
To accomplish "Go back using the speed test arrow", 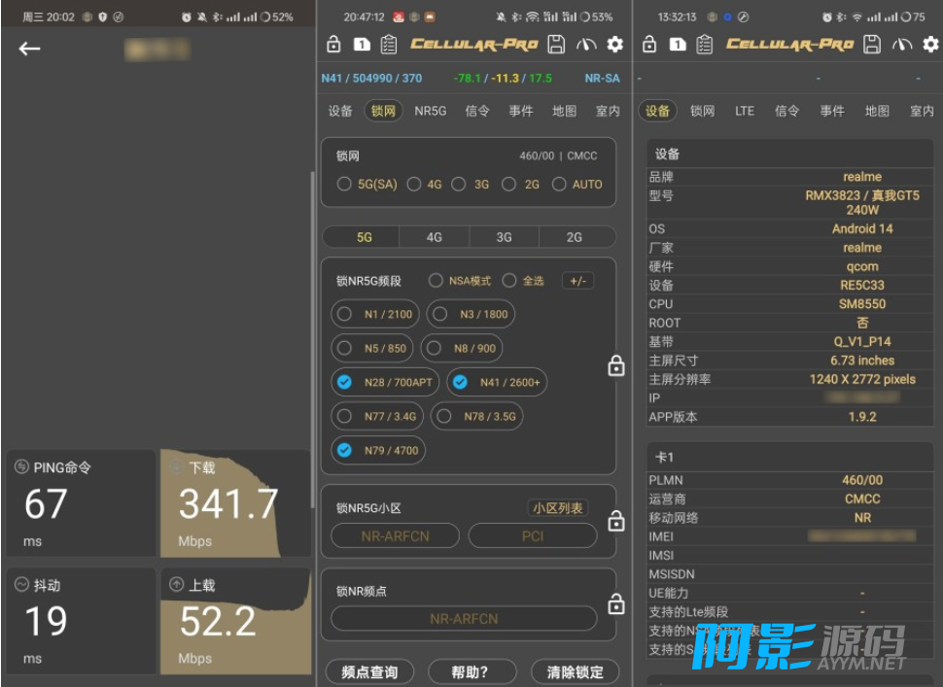I will point(29,49).
